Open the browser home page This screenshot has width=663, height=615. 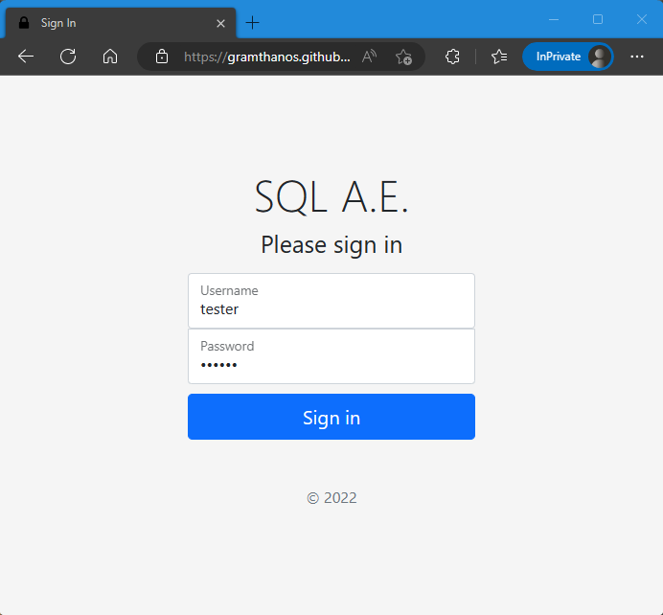(110, 57)
